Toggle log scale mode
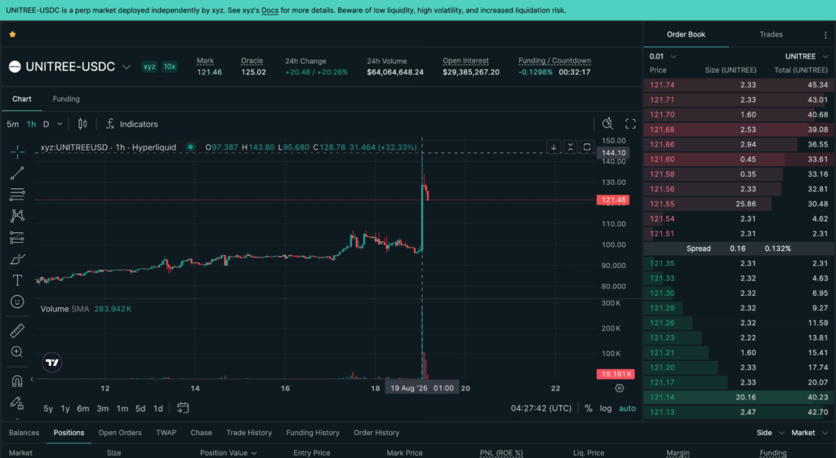Viewport: 836px width, 458px height. coord(606,408)
